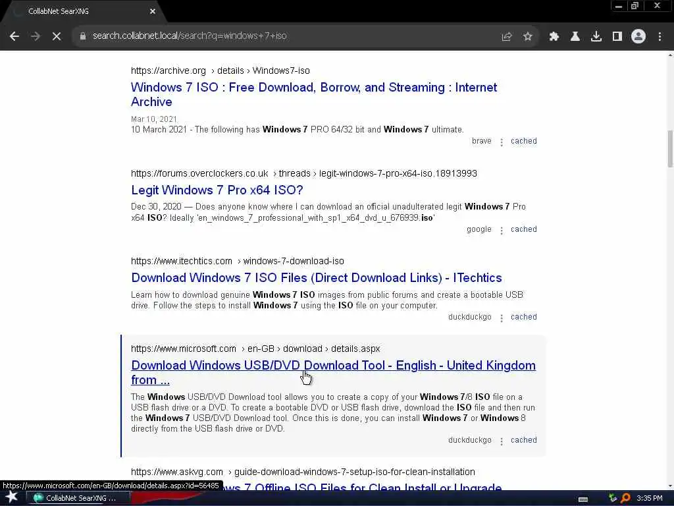674x506 pixels.
Task: Click the google engine label
Action: 479,229
